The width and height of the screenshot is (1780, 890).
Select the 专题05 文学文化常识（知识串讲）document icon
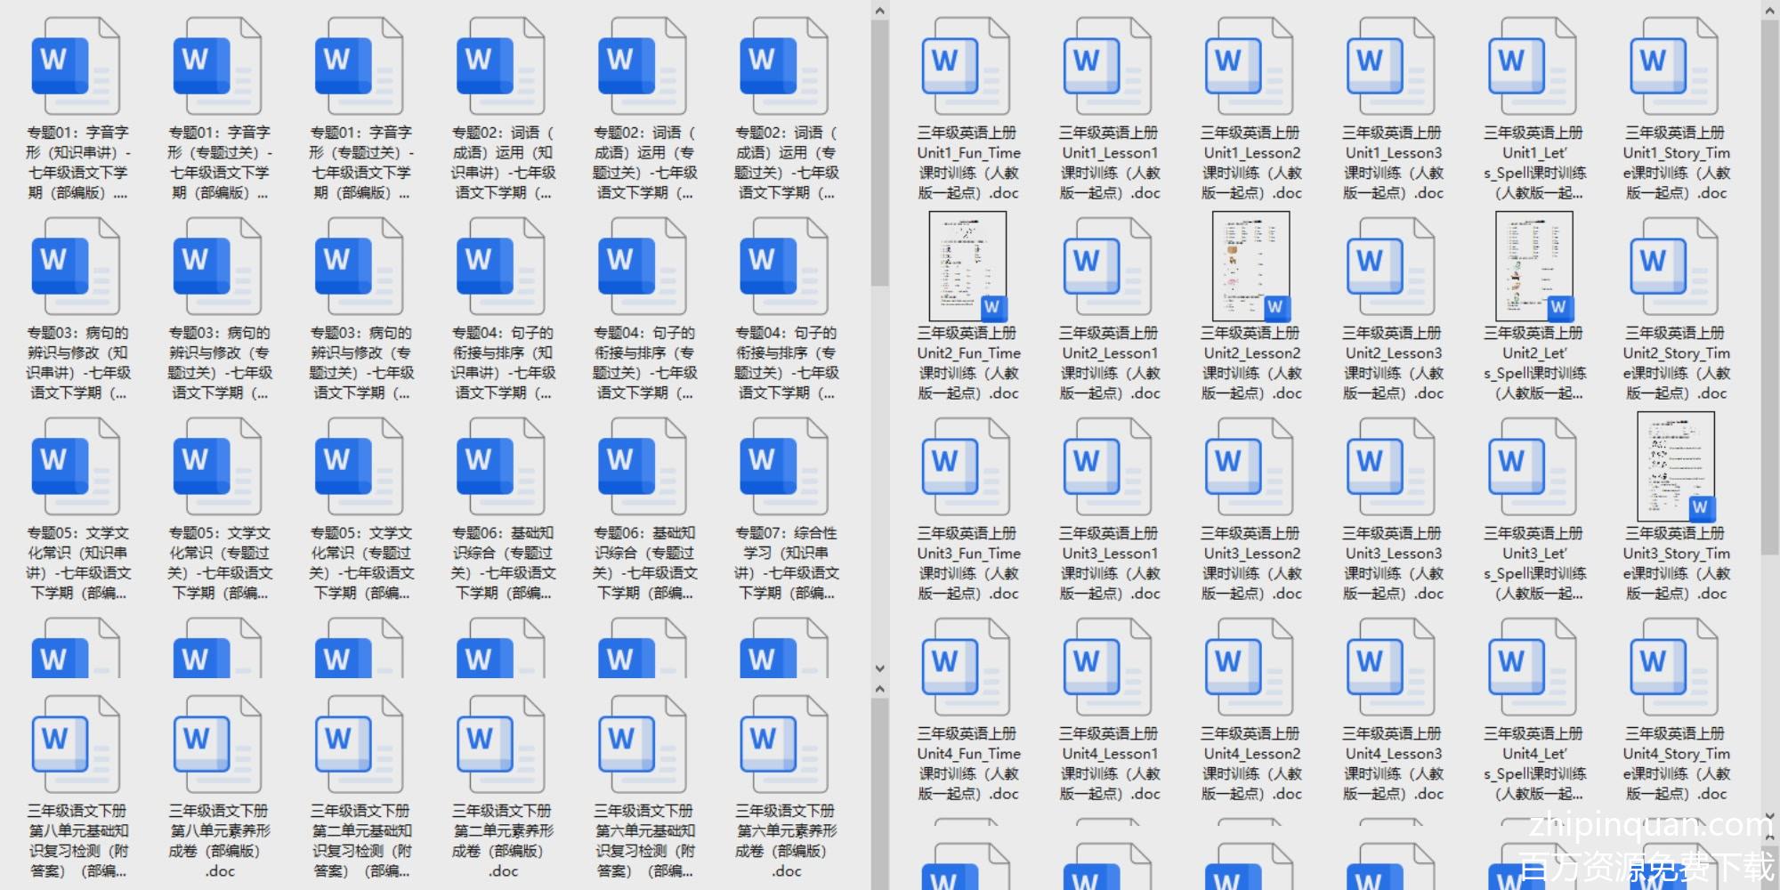(76, 467)
